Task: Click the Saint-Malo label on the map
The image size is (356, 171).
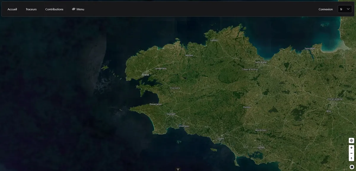Action: (x=309, y=48)
